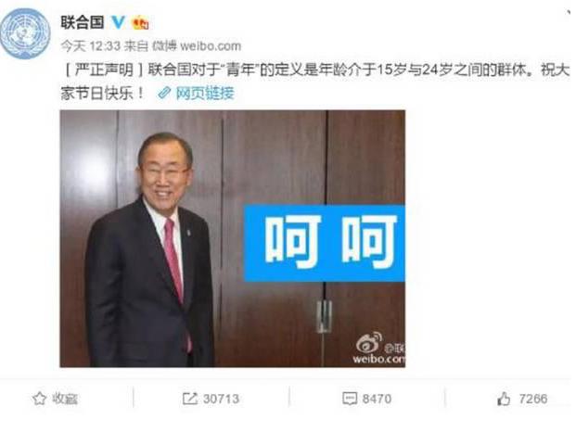Click the orange membership badge icon
The width and height of the screenshot is (576, 432).
140,23
